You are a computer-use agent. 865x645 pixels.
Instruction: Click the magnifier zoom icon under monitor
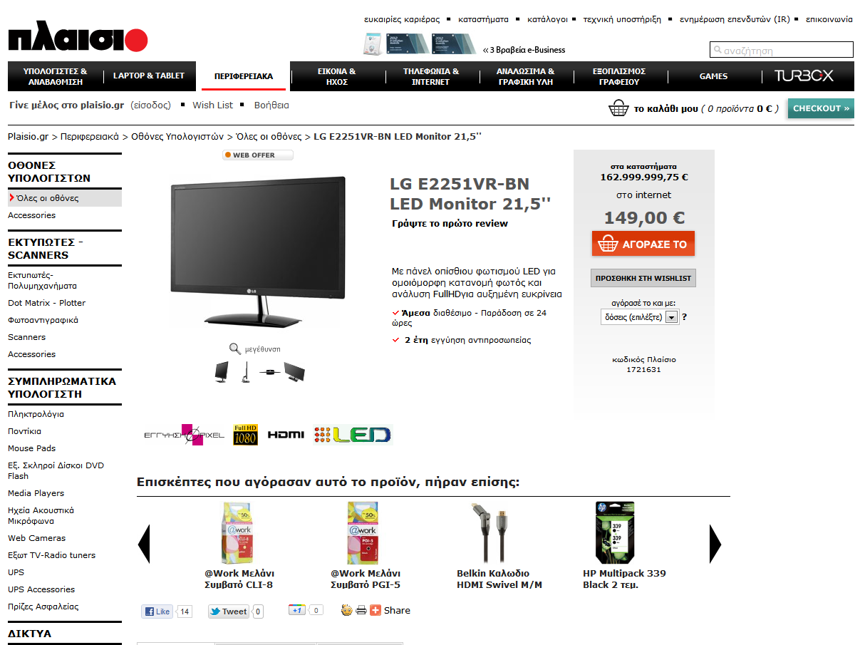[234, 349]
